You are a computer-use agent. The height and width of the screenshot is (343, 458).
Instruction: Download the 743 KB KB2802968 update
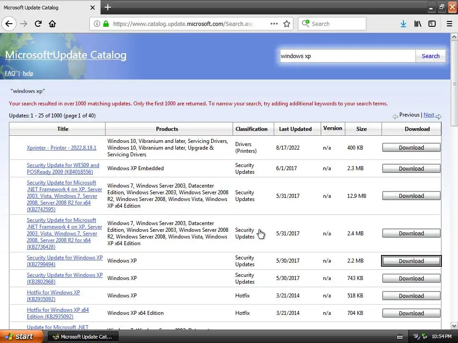tap(411, 278)
